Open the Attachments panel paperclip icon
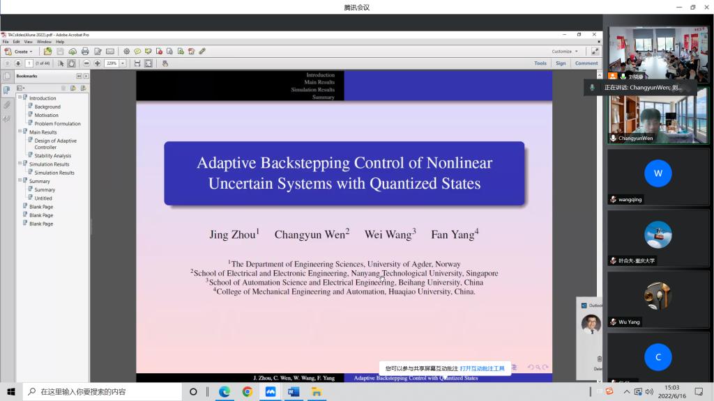Screen dimensions: 714x401 7,104
